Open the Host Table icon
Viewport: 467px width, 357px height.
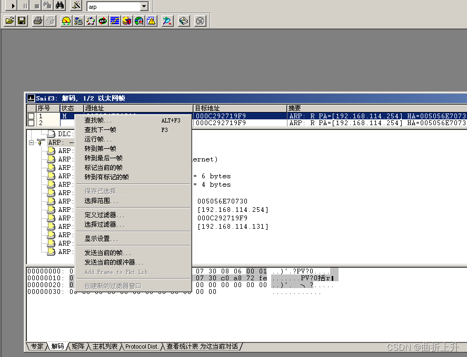click(x=78, y=21)
